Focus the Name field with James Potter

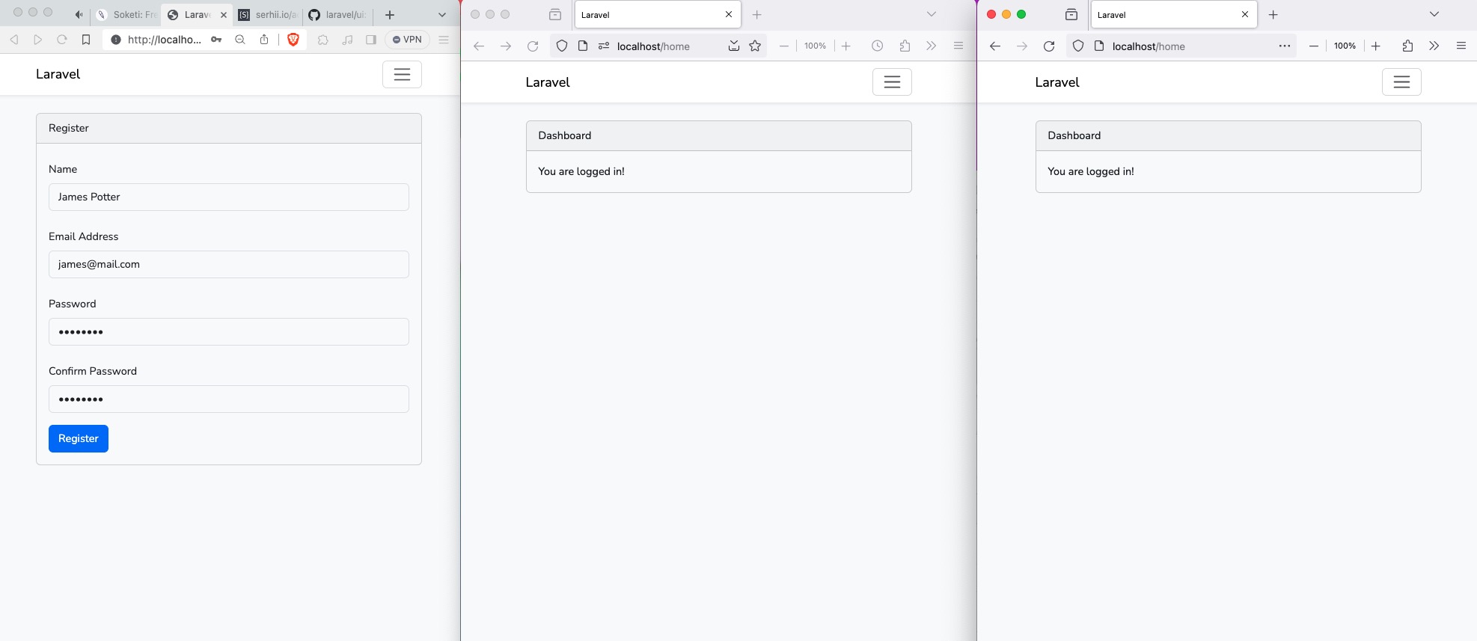229,197
